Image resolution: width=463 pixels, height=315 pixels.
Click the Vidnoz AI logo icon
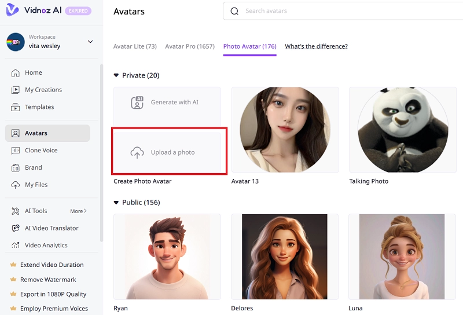(12, 10)
